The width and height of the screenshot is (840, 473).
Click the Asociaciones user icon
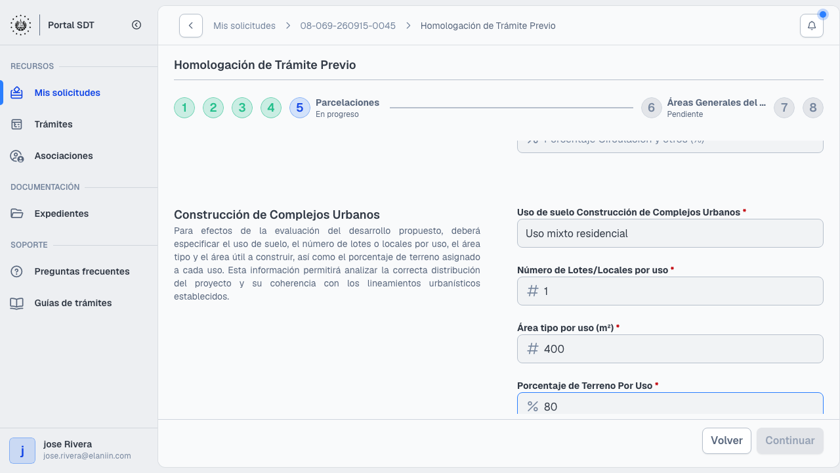17,156
